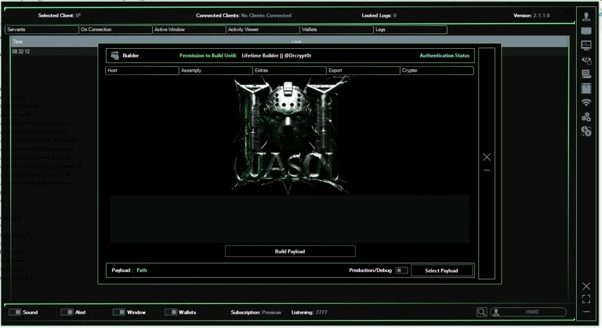
Task: Click the dark output box above Build Payload
Action: click(290, 219)
